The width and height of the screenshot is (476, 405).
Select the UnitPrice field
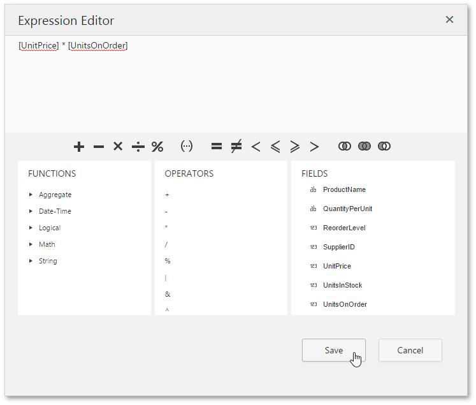coord(337,266)
